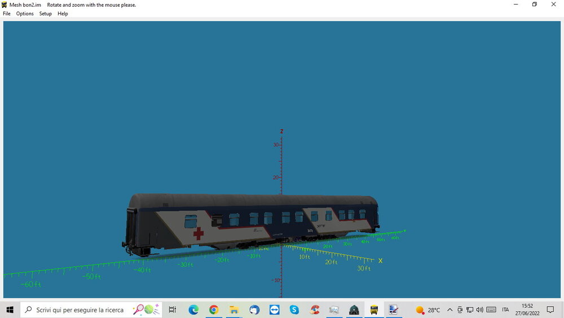Launch Google Chrome from taskbar
The image size is (564, 318).
click(214, 310)
